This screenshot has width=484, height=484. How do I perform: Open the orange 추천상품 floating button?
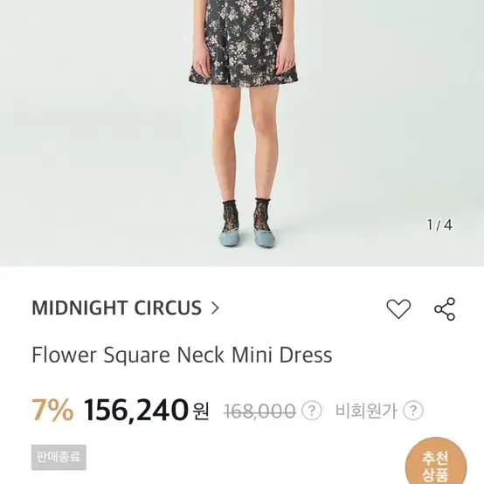[x=436, y=461]
